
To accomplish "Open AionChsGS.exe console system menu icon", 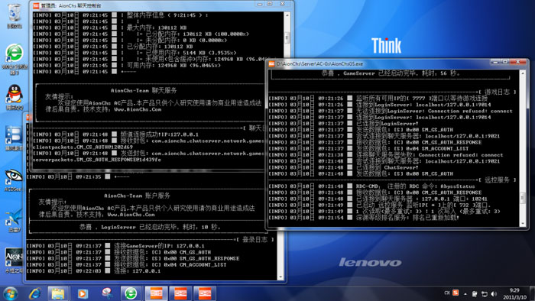I will pyautogui.click(x=272, y=63).
